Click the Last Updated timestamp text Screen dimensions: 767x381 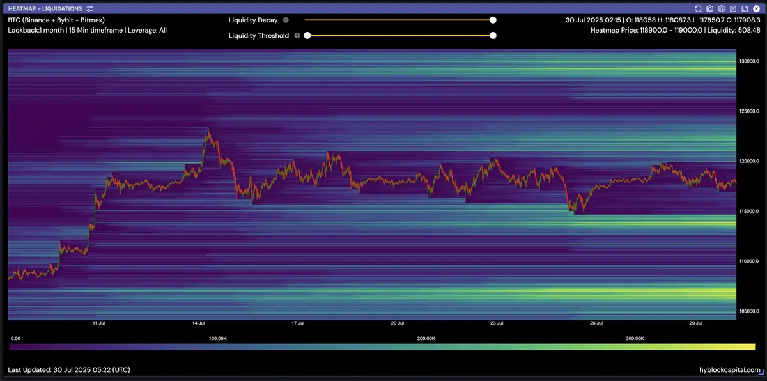point(70,370)
